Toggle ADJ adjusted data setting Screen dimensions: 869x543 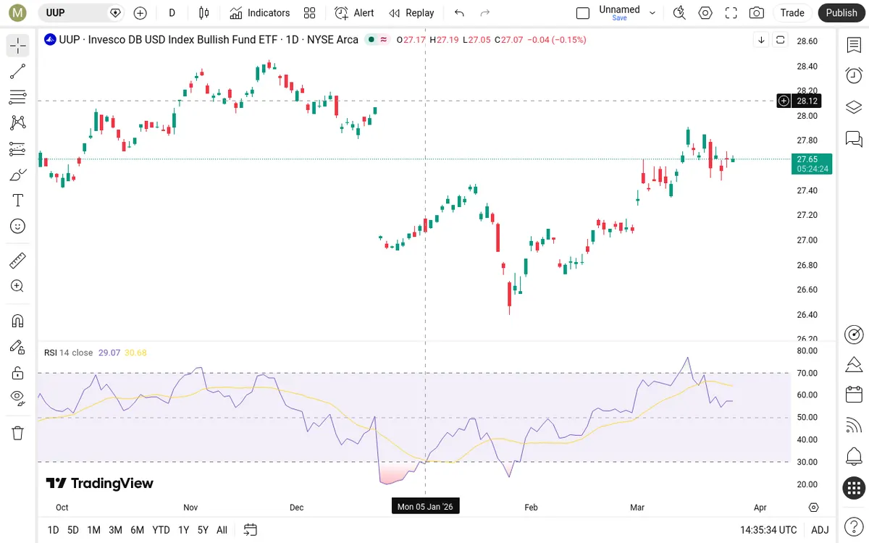click(820, 530)
